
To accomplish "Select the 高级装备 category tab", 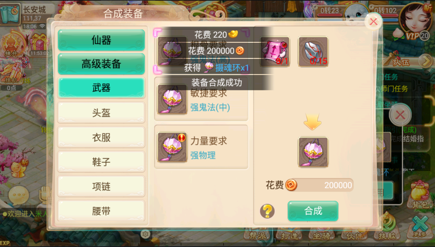I will click(x=101, y=64).
